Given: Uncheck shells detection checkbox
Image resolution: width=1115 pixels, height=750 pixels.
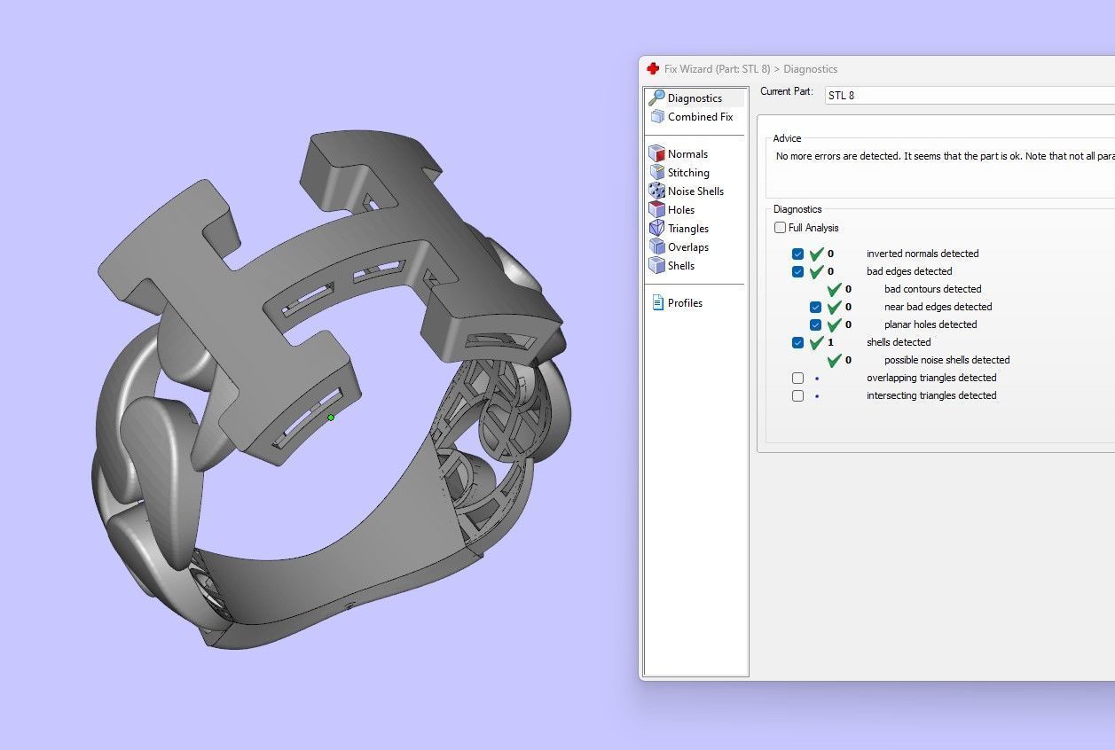Looking at the screenshot, I should (797, 342).
